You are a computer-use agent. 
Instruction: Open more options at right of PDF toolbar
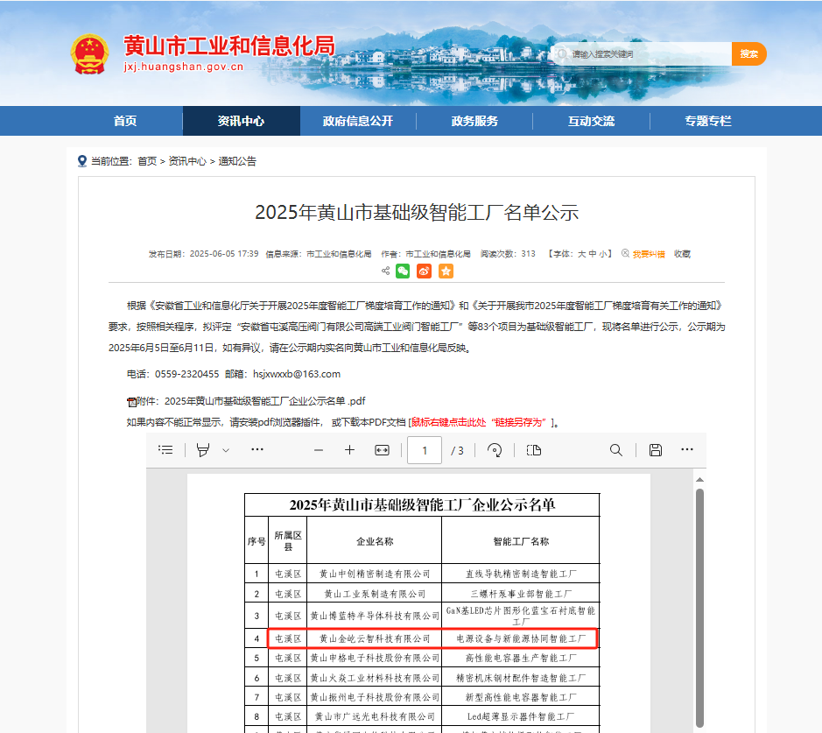(687, 450)
